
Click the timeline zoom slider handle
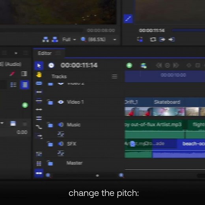[97, 175]
